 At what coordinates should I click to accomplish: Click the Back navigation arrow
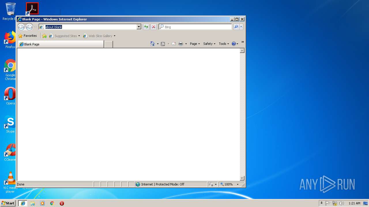point(21,27)
